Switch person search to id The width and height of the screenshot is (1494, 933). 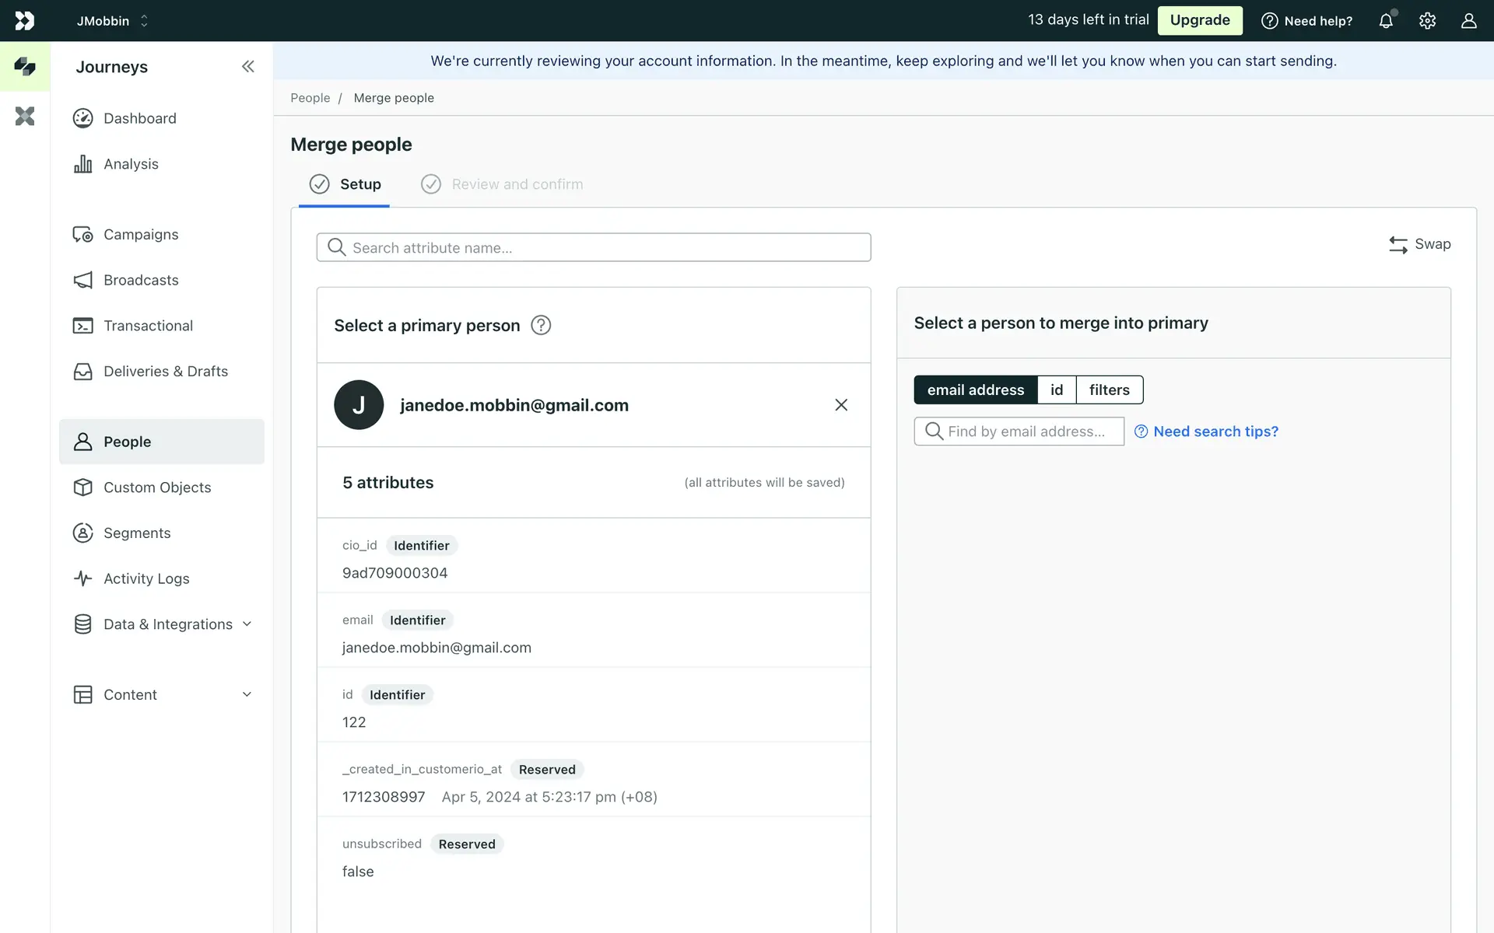tap(1057, 390)
